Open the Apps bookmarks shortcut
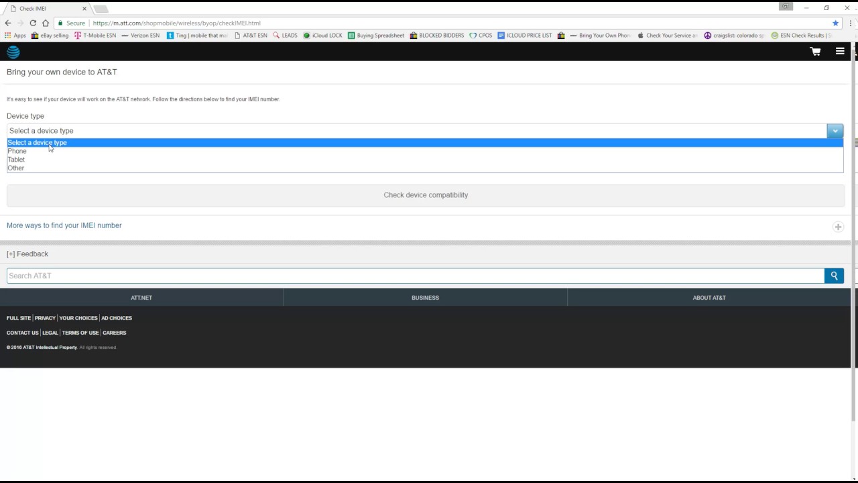This screenshot has height=483, width=858. click(x=15, y=36)
